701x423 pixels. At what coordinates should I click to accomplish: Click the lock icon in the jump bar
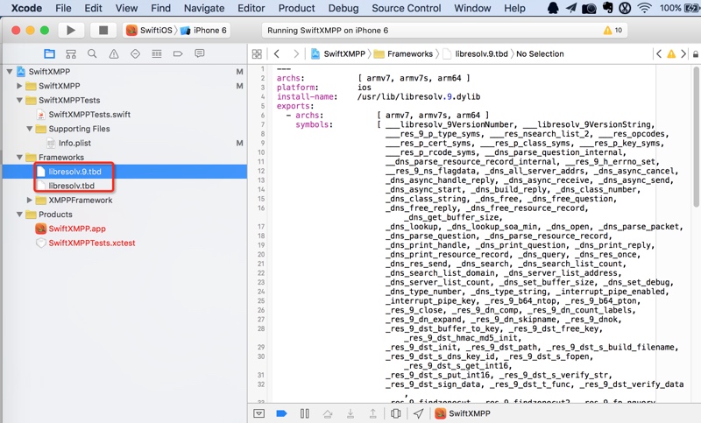[x=696, y=54]
